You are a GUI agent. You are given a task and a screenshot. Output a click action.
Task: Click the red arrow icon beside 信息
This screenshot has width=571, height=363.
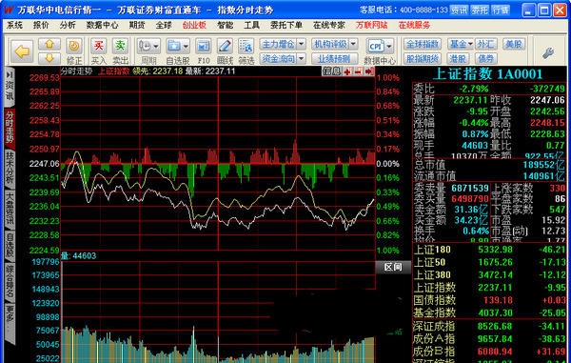[369, 71]
